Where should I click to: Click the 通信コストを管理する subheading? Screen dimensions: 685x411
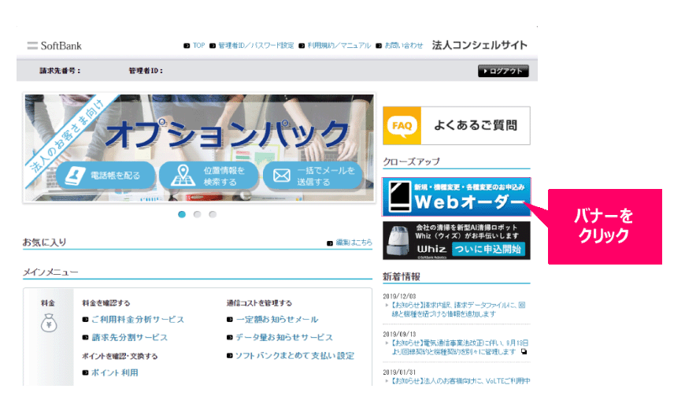pos(259,303)
